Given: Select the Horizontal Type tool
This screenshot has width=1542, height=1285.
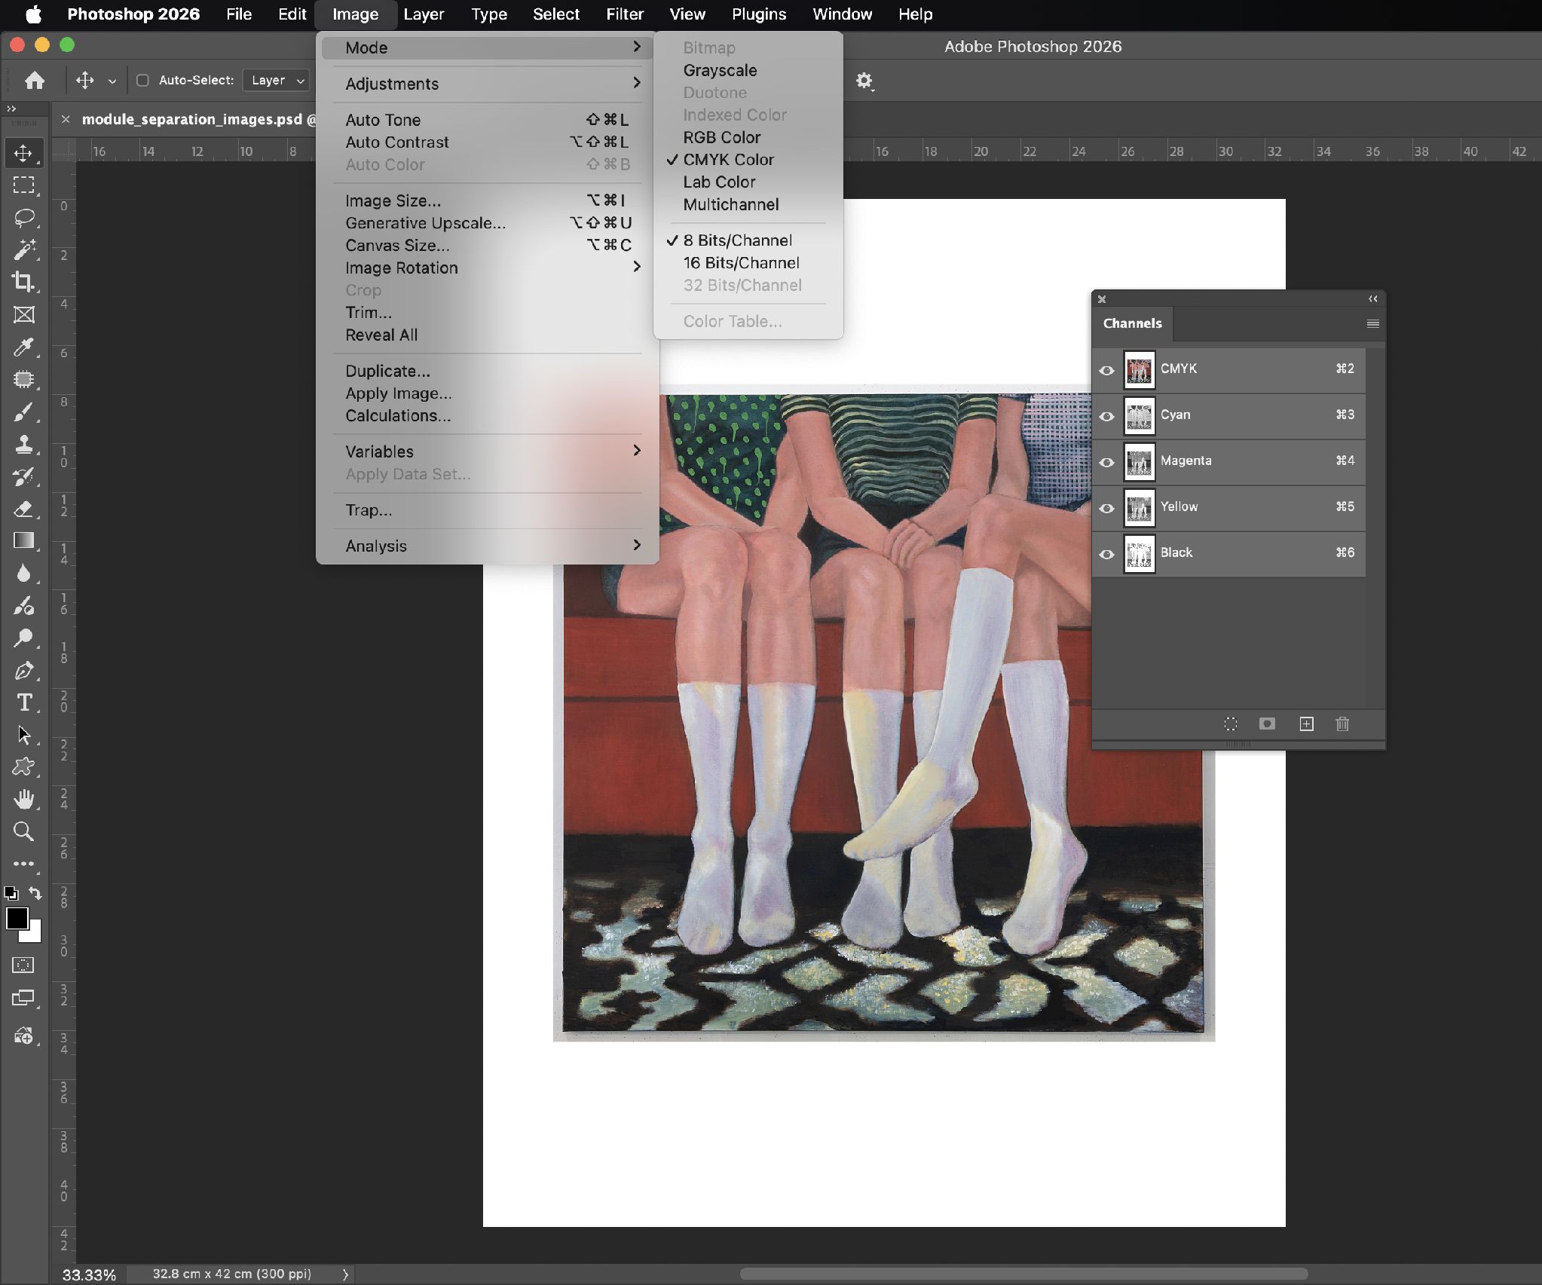Looking at the screenshot, I should pos(23,702).
